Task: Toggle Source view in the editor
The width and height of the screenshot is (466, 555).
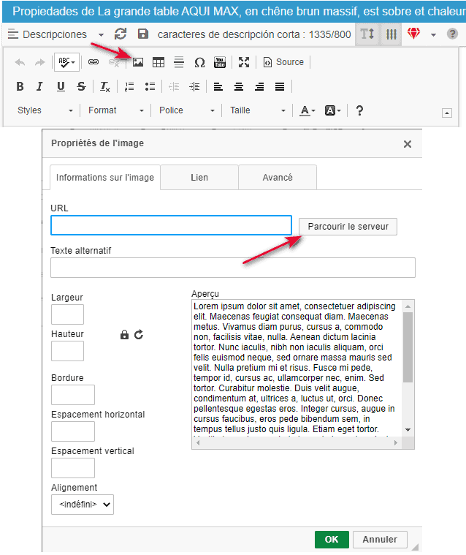Action: tap(283, 63)
